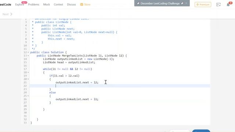Open December LeetCoding Challenge banner
235x132 pixels.
click(160, 3)
